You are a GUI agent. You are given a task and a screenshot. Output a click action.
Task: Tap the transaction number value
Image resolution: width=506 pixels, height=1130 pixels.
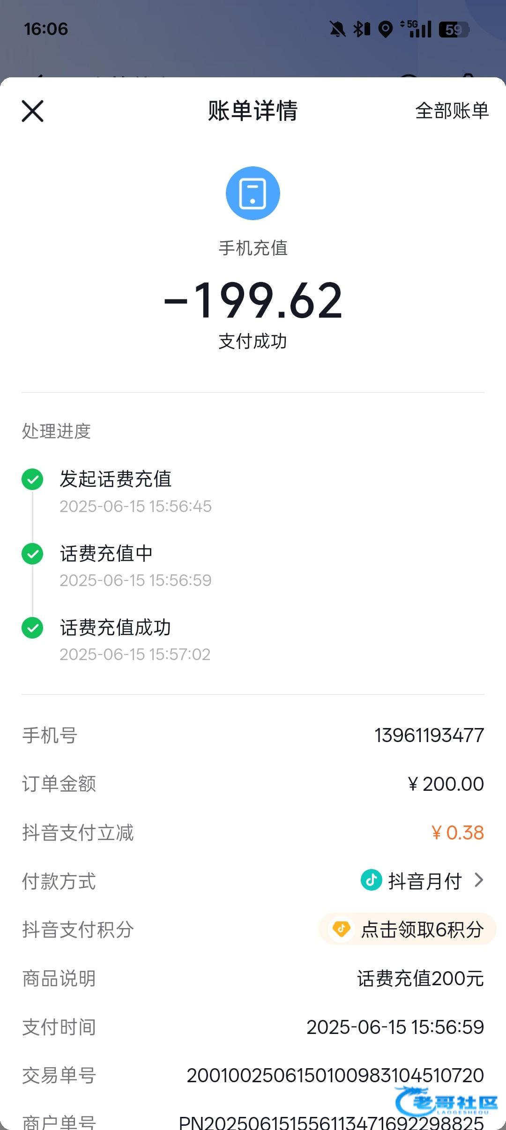click(335, 1076)
